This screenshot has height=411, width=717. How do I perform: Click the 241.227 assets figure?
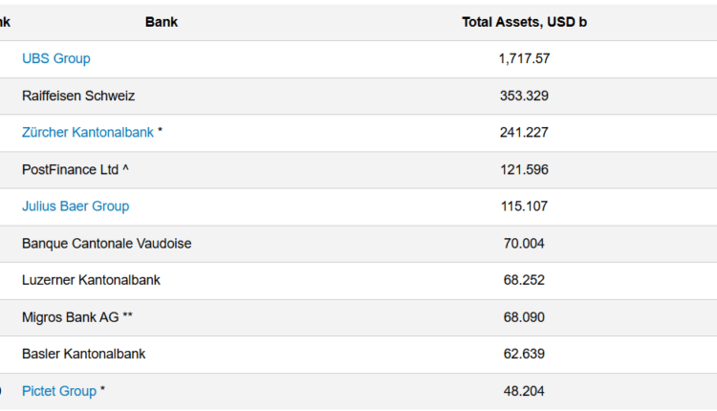tap(524, 133)
